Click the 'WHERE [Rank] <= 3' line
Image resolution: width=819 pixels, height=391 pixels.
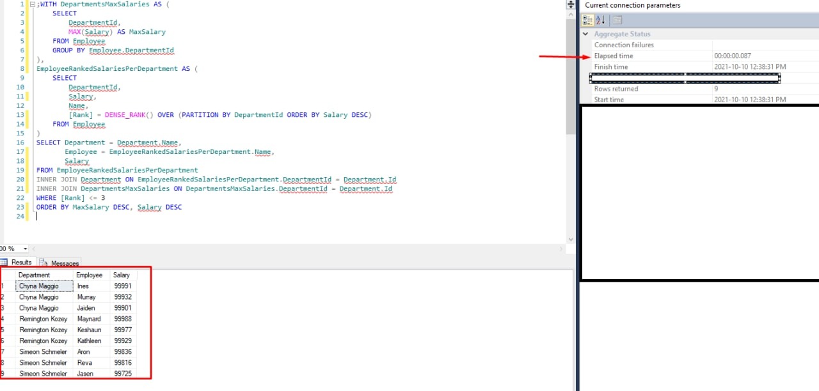click(x=71, y=198)
